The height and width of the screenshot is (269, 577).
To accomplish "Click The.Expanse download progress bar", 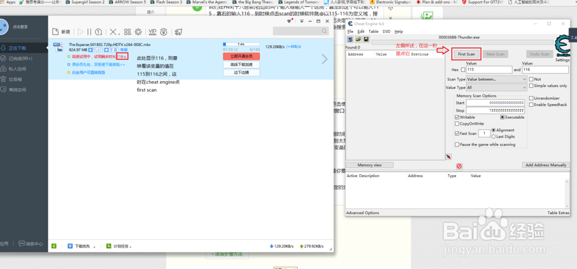I will (241, 44).
